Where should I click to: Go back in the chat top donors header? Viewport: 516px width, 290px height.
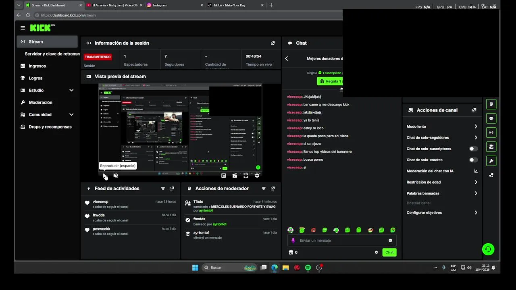(287, 58)
